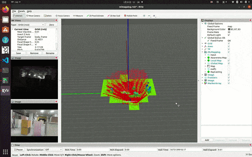This screenshot has height=157, width=252.
Task: Enable the esdfs display checkbox
Action: [229, 69]
